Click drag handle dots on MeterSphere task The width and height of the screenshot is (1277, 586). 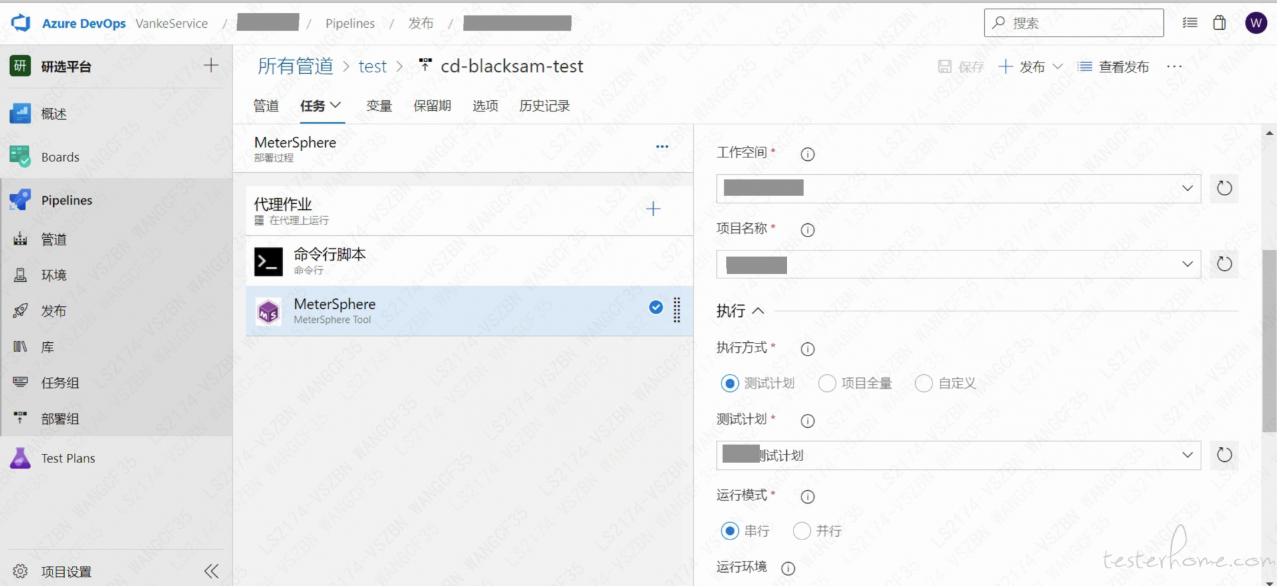[677, 310]
